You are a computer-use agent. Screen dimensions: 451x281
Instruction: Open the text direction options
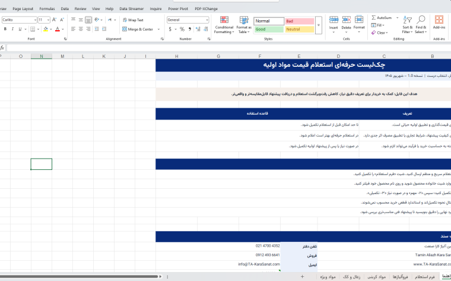pos(110,20)
